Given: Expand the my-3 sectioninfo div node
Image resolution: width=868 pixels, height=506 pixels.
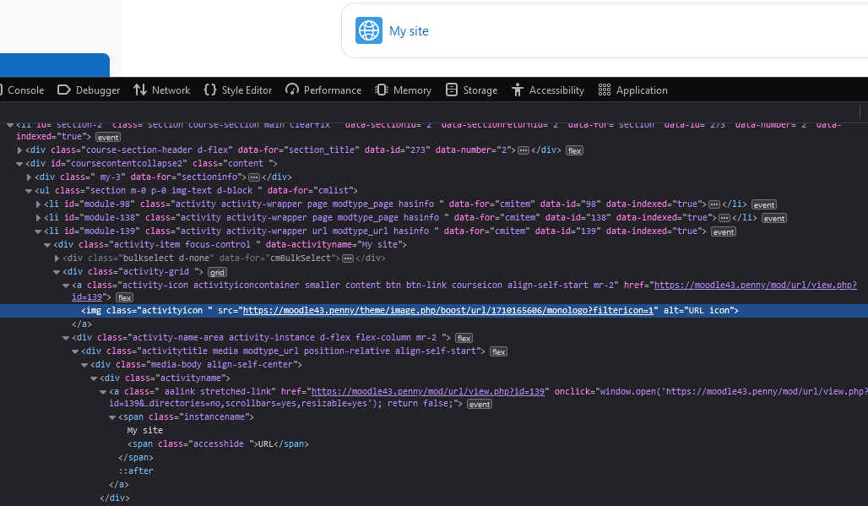Looking at the screenshot, I should coord(29,177).
